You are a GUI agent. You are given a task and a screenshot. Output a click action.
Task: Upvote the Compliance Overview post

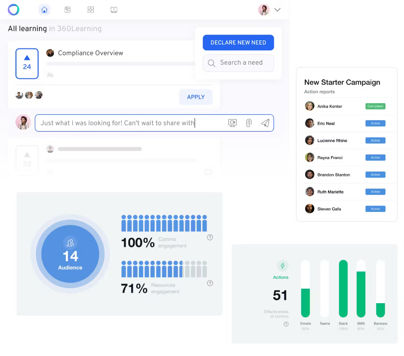click(x=27, y=59)
